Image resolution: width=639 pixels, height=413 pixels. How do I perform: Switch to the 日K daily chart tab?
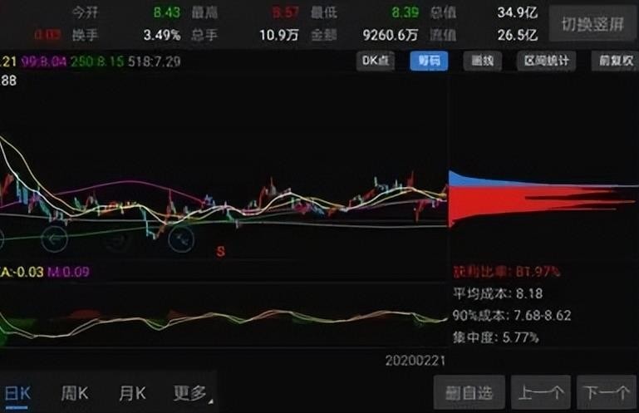[x=17, y=395]
